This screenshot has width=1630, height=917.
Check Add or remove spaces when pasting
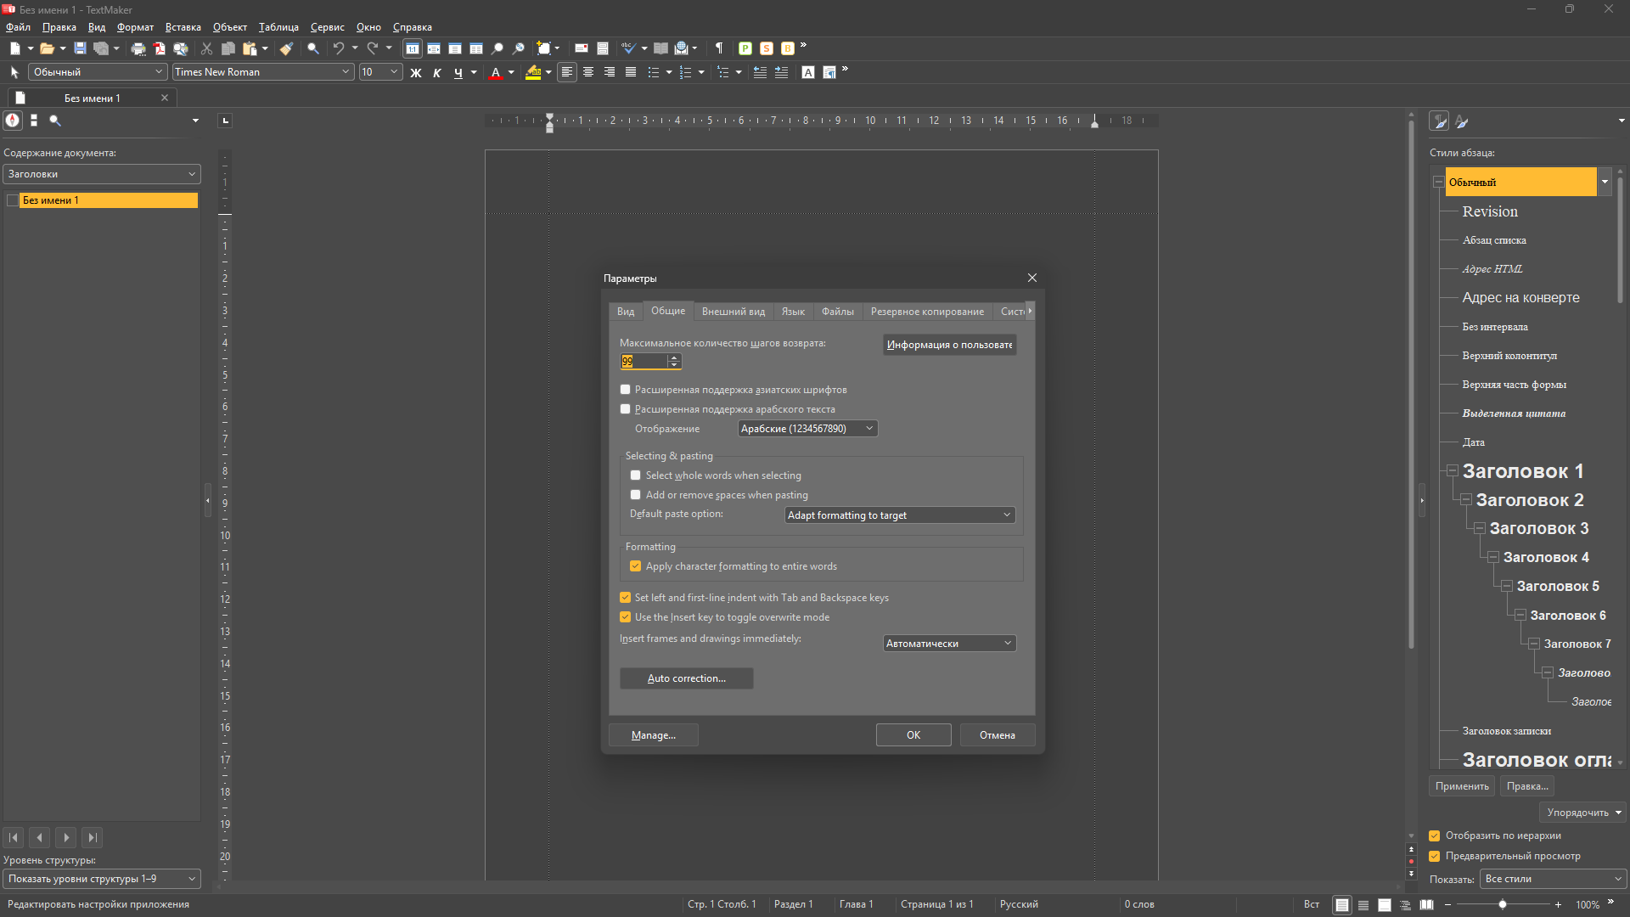tap(636, 495)
